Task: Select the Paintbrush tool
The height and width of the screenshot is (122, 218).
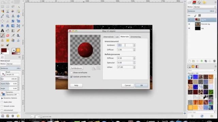Action: click(2, 35)
